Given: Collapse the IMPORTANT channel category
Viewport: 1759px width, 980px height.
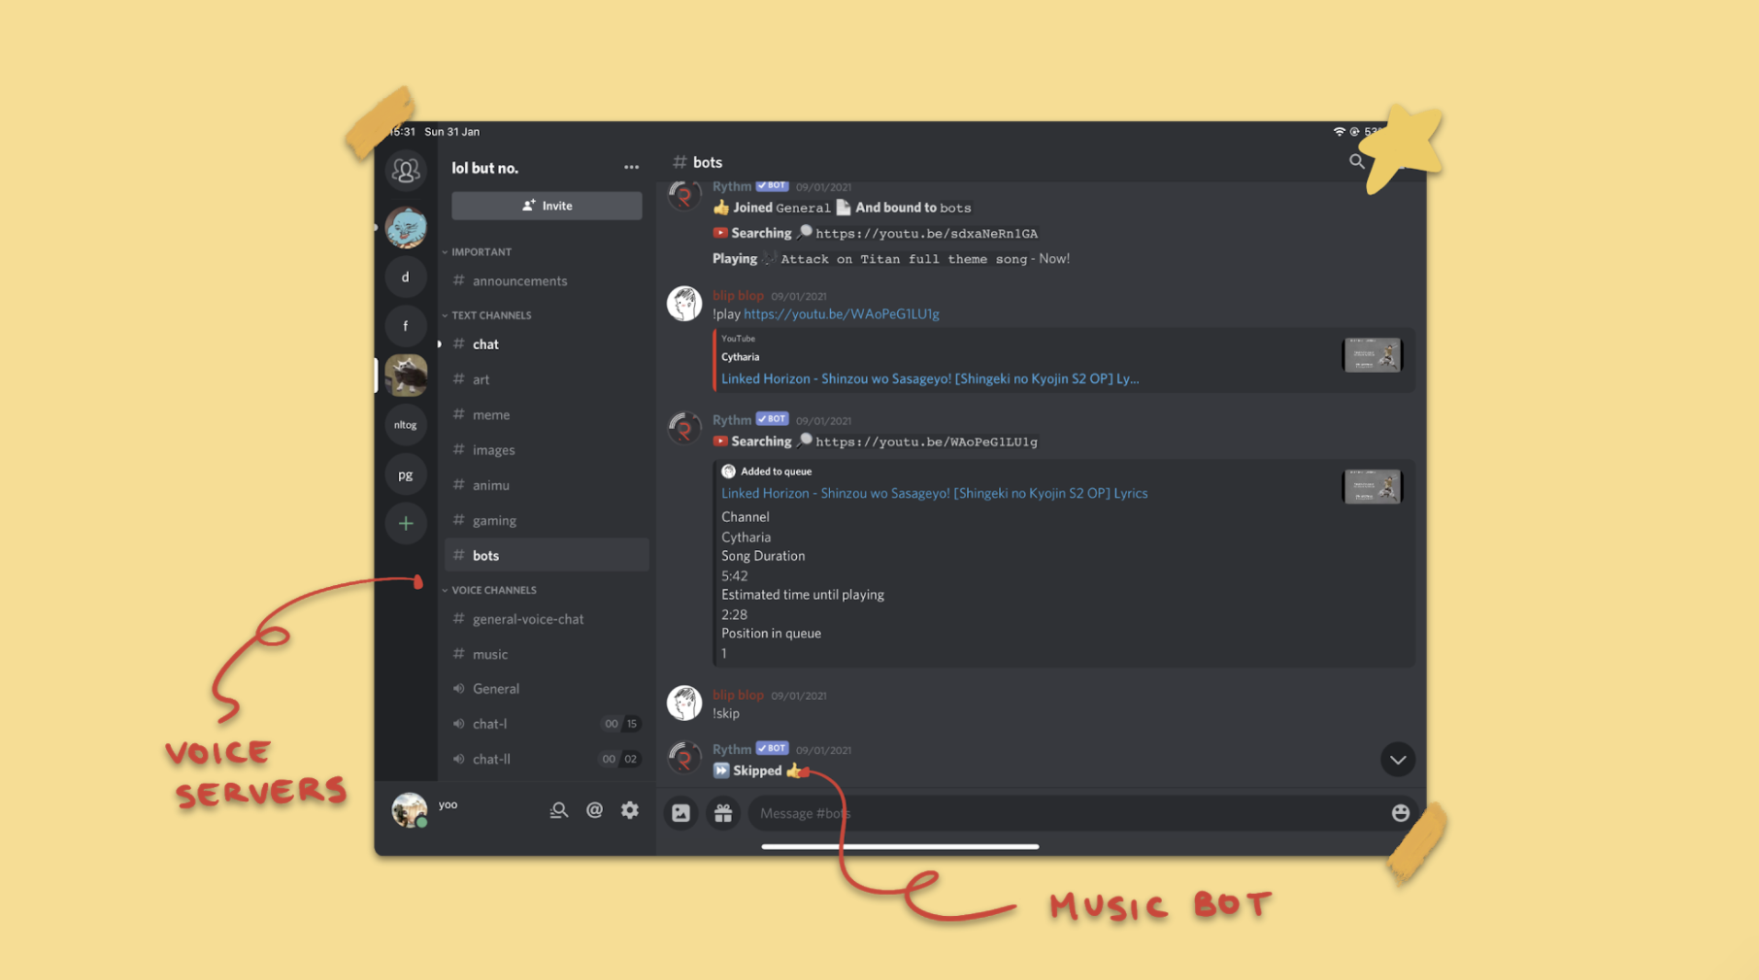Looking at the screenshot, I should [x=481, y=252].
